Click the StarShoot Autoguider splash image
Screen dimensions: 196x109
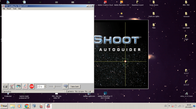(121, 54)
